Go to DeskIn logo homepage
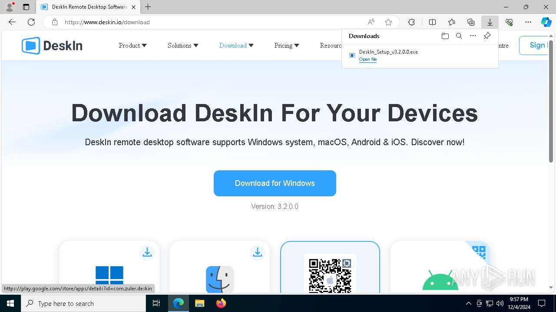Image resolution: width=556 pixels, height=312 pixels. tap(52, 45)
